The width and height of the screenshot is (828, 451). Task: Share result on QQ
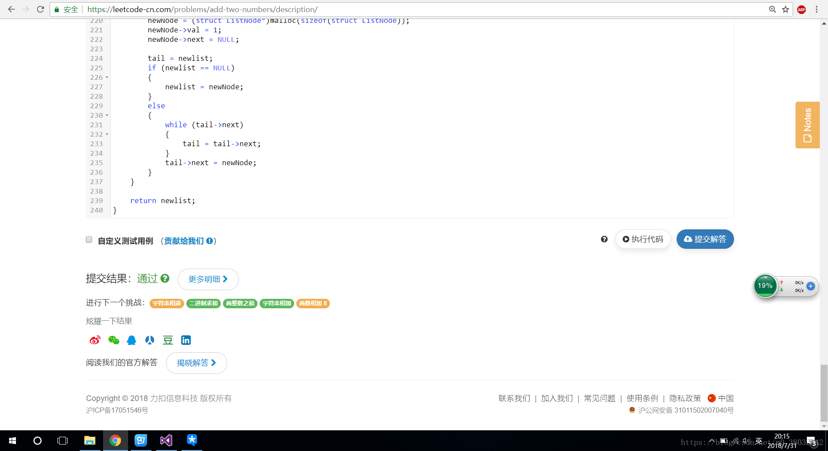click(132, 340)
